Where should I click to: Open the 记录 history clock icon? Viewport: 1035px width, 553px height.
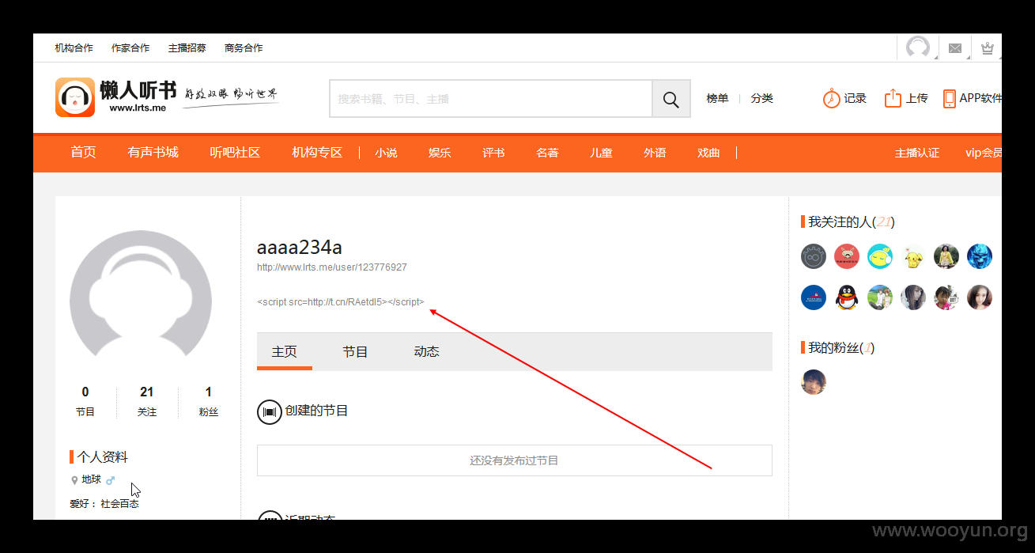pos(831,98)
